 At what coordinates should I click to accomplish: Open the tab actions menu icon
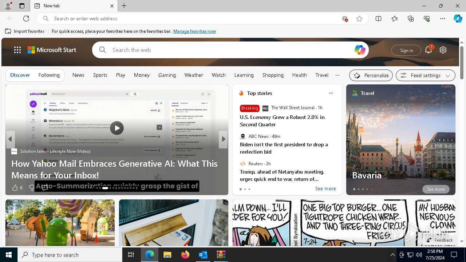22,6
